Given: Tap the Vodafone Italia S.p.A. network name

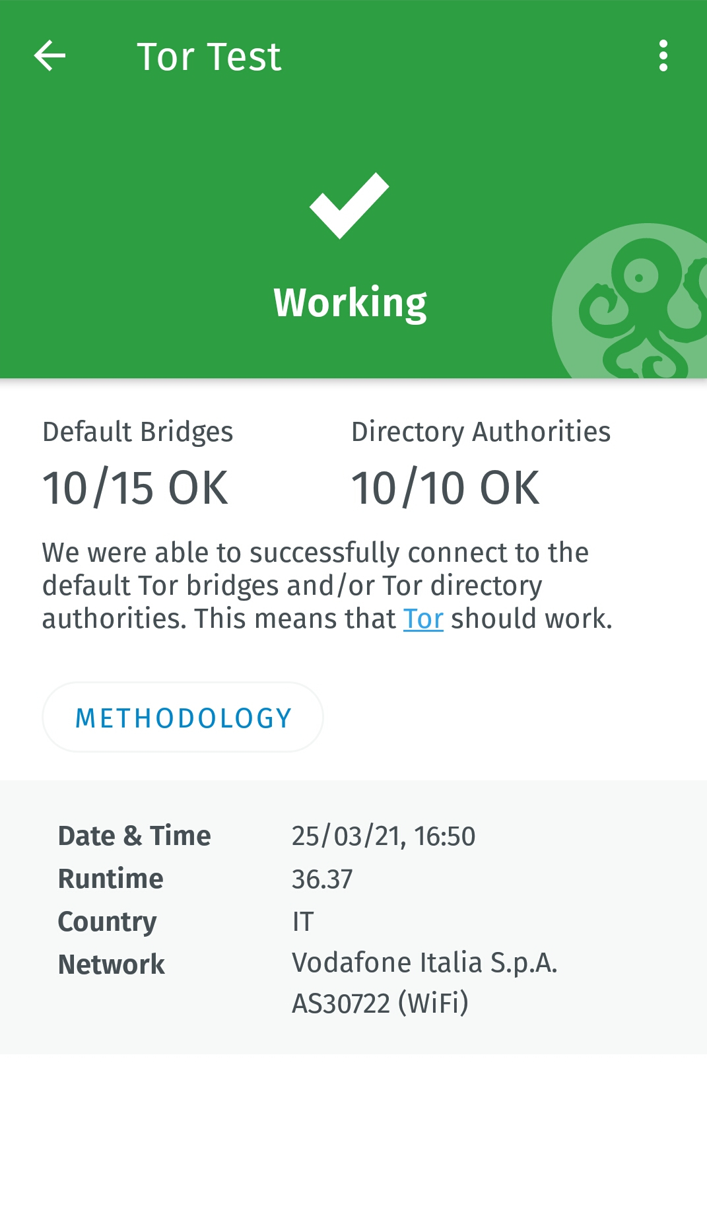Looking at the screenshot, I should [x=424, y=963].
